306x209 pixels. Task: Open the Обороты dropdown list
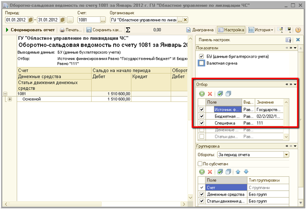(x=286, y=155)
